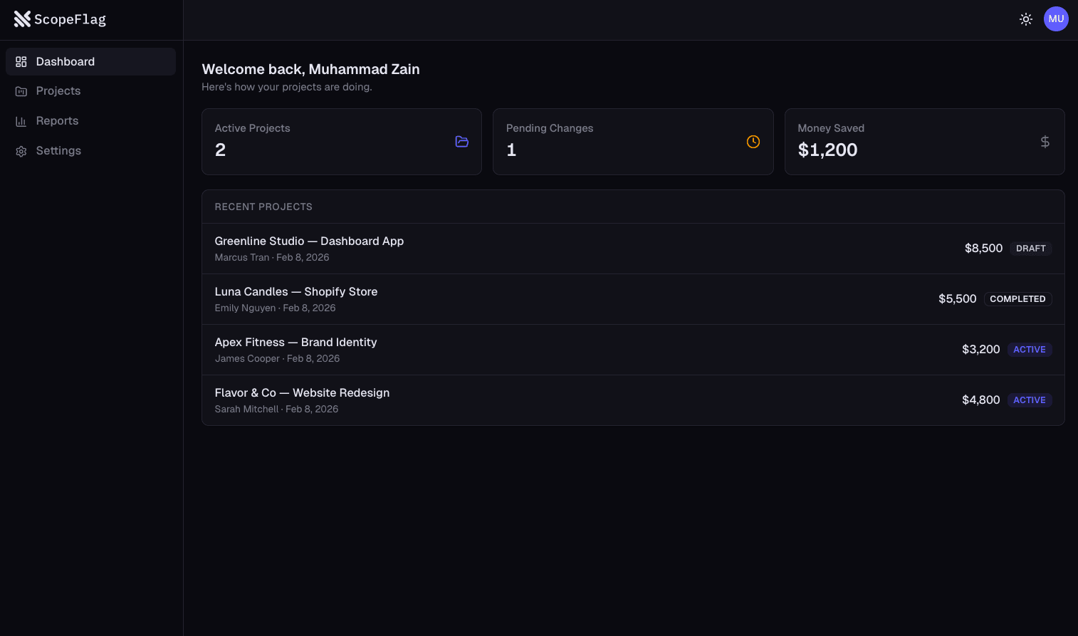1078x636 pixels.
Task: Open the MU user avatar menu
Action: [x=1056, y=19]
